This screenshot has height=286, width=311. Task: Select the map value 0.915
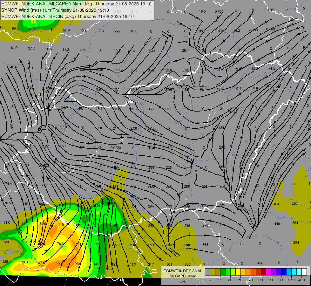click(x=270, y=10)
